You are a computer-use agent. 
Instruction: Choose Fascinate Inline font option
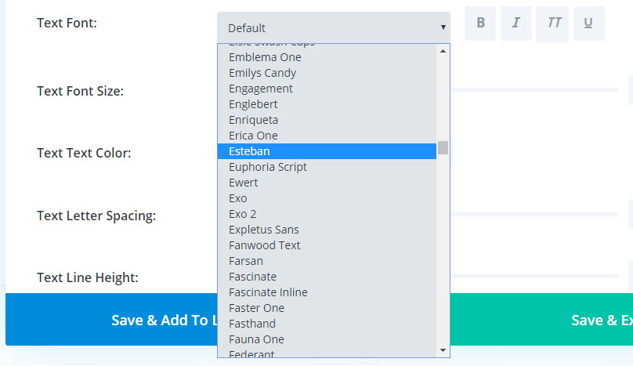click(x=268, y=292)
